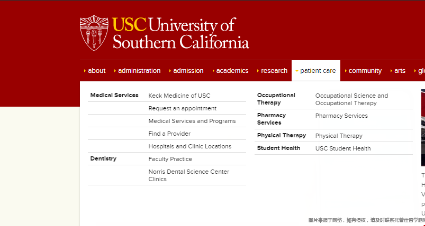
Task: Click the arrow icon beside academics
Action: pos(213,71)
